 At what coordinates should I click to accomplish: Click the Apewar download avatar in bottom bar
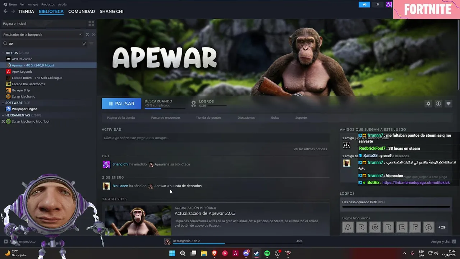(167, 242)
